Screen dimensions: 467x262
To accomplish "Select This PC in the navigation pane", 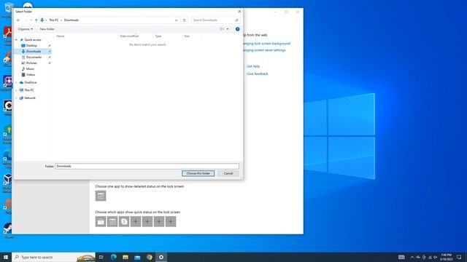I will coord(29,90).
